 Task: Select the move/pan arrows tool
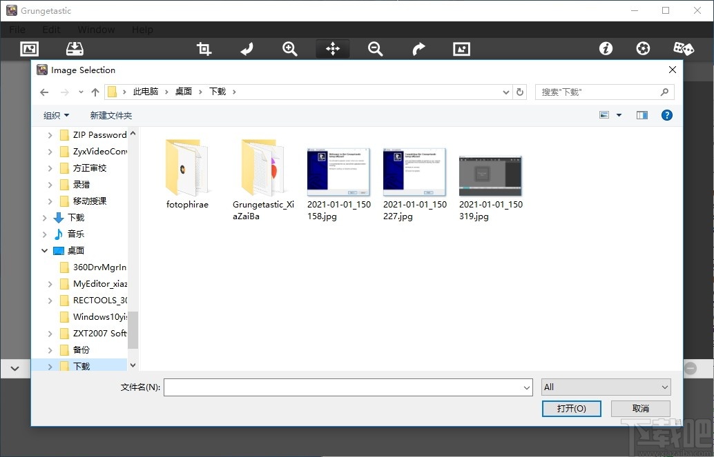[333, 48]
